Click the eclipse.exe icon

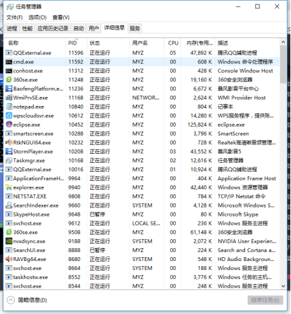pyautogui.click(x=8, y=125)
